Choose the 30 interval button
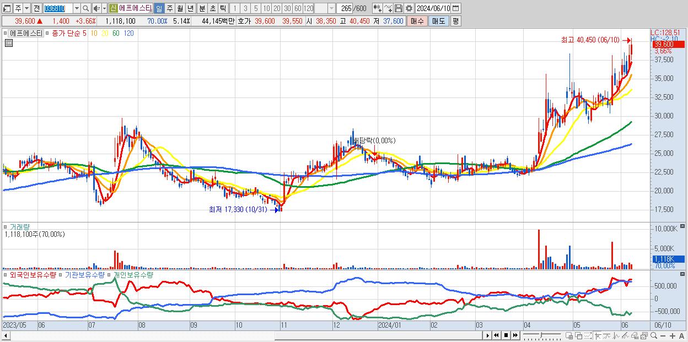Screen dimensions: 688x342 point(287,8)
